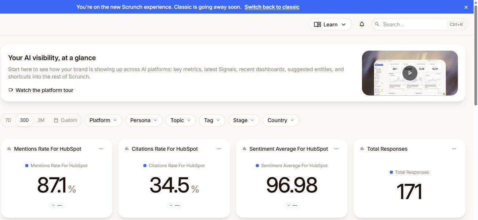Click the search magnifier icon

377,24
